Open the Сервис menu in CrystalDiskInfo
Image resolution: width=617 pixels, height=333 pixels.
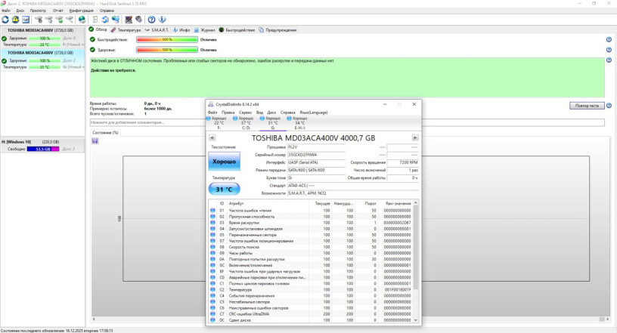[x=245, y=112]
